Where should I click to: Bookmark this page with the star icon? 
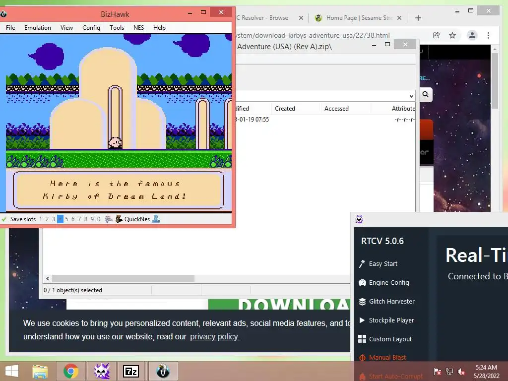[x=452, y=35]
